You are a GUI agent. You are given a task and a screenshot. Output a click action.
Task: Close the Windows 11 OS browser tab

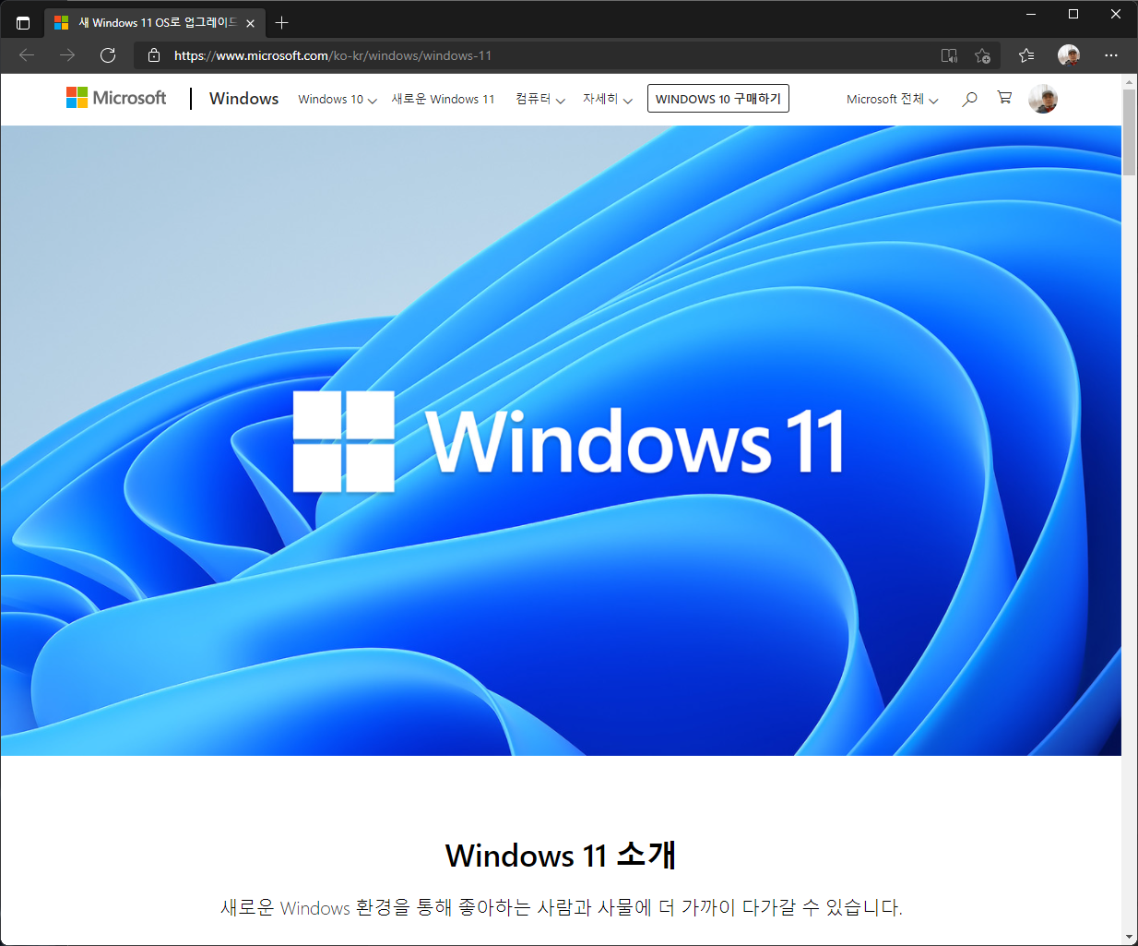pos(250,23)
